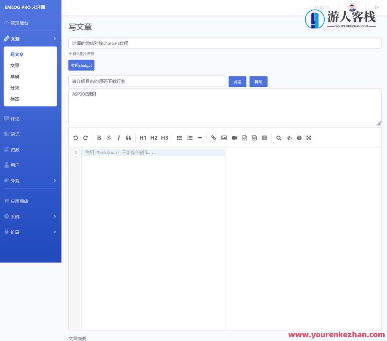Undo the last edit

click(x=75, y=138)
